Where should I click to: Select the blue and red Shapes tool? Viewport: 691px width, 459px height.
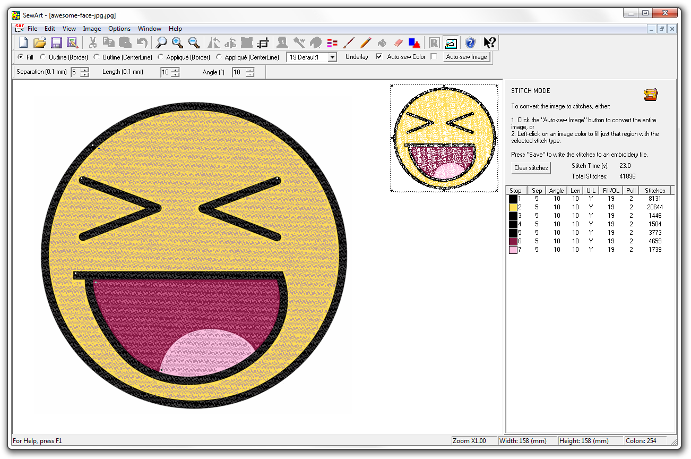coord(414,42)
